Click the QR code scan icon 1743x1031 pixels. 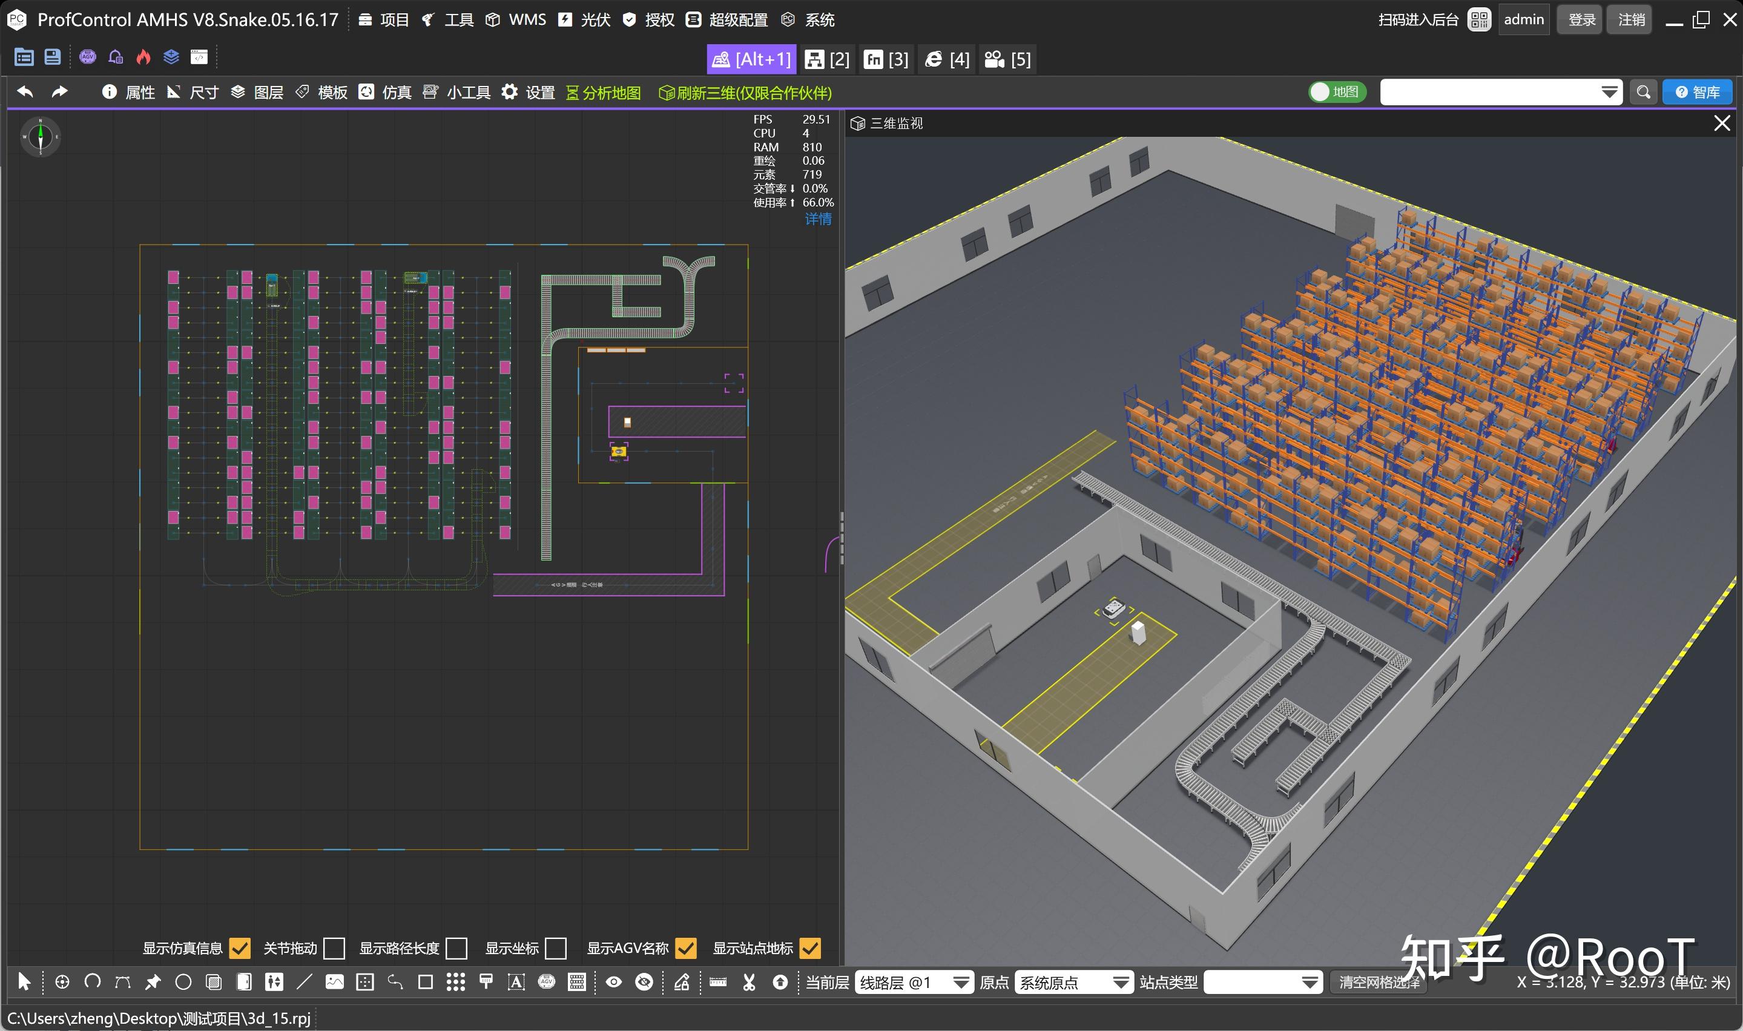pyautogui.click(x=1479, y=19)
